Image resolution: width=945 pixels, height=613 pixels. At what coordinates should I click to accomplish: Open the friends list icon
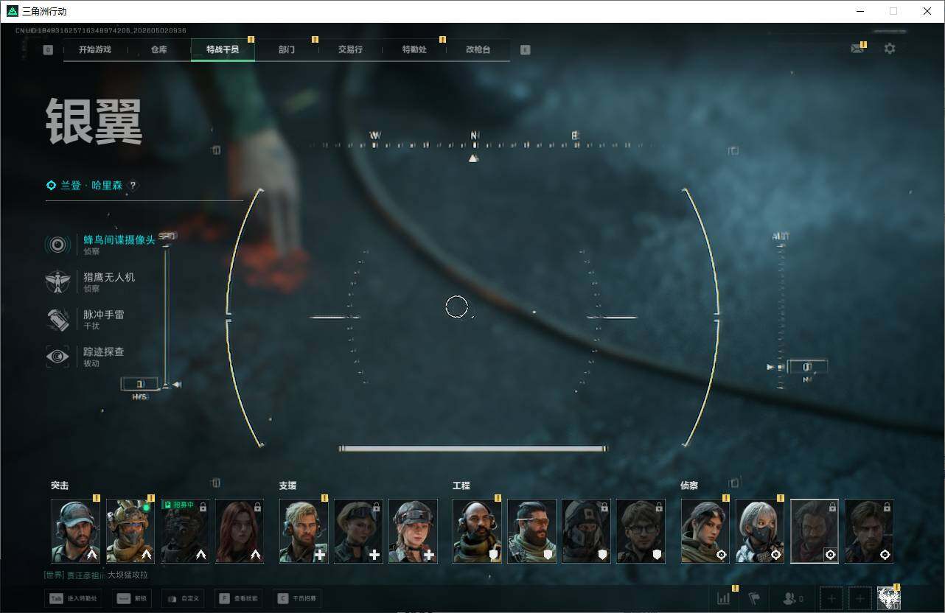coord(793,598)
